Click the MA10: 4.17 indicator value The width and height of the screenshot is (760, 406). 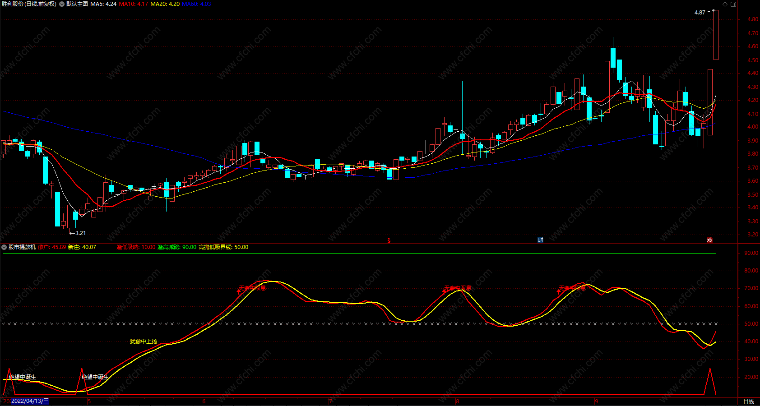click(x=134, y=4)
